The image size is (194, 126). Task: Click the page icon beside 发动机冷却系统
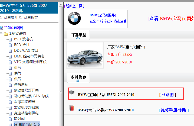point(10,108)
